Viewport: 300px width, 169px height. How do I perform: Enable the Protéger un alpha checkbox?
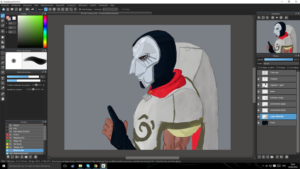coord(258,67)
